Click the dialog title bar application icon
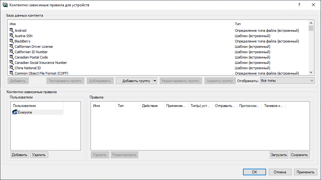Viewport: 321px width, 180px height. [x=5, y=5]
